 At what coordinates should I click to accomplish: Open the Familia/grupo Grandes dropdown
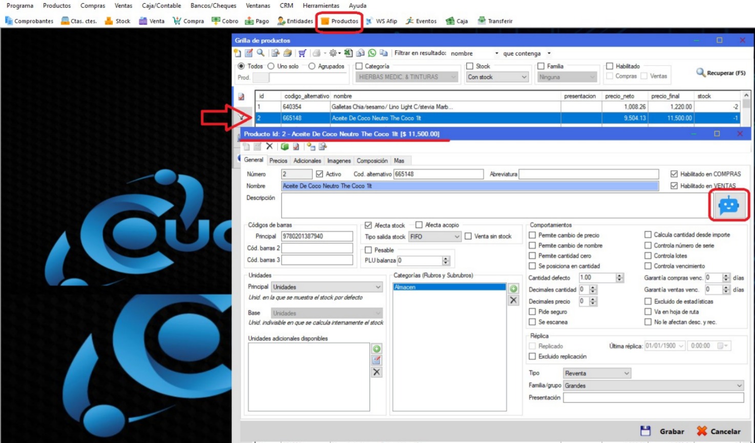point(654,386)
